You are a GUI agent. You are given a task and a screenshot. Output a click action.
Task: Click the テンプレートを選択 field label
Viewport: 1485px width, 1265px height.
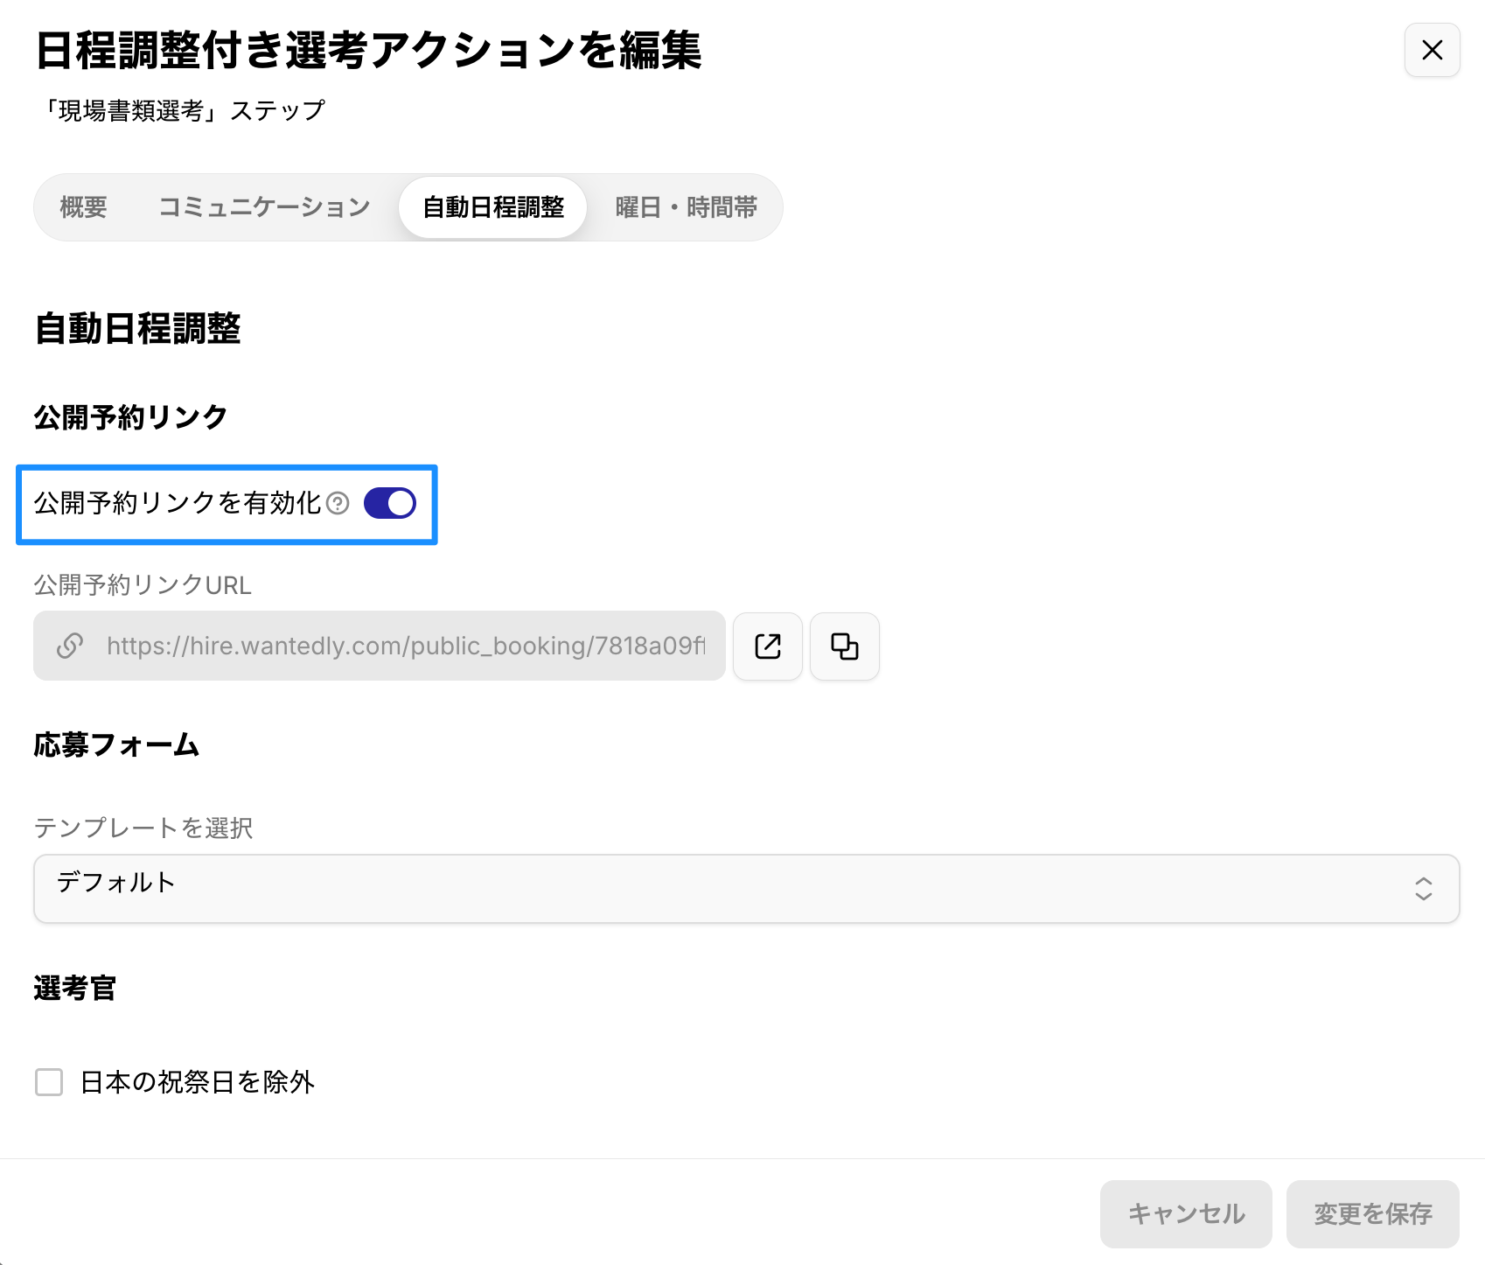point(143,828)
